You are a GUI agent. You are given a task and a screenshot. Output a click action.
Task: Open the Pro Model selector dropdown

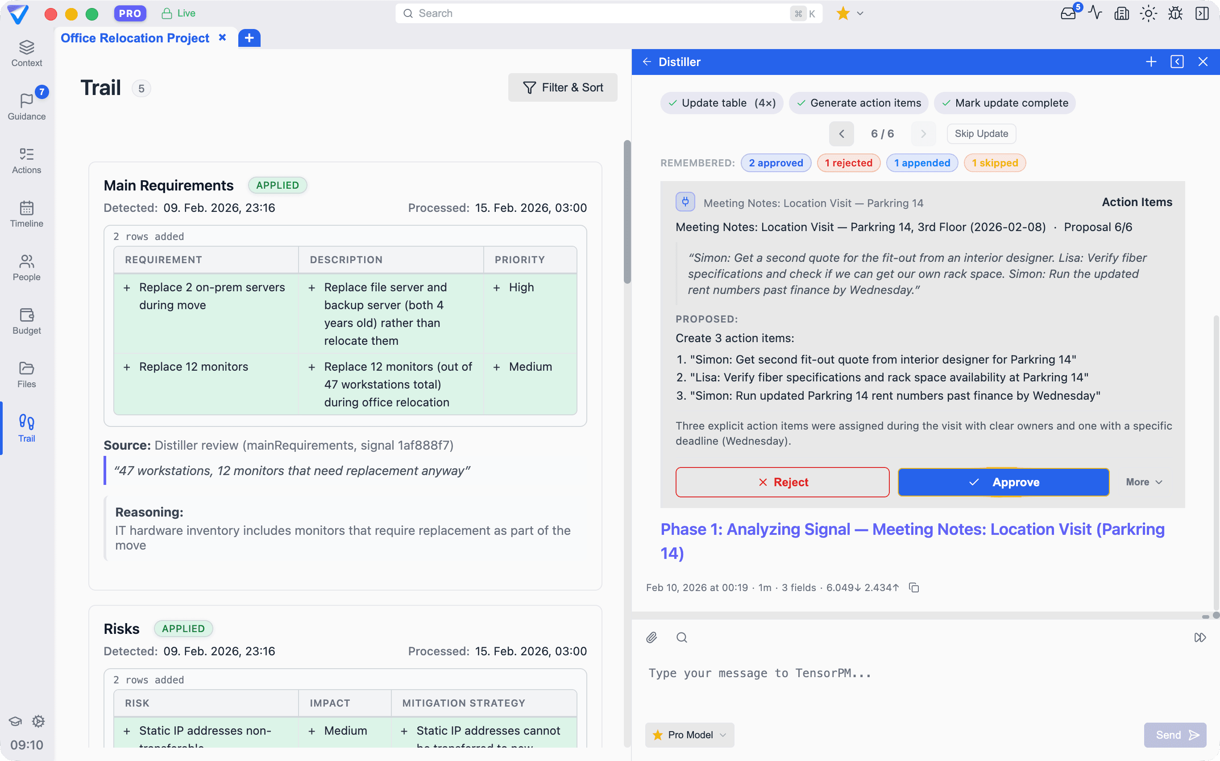tap(689, 735)
